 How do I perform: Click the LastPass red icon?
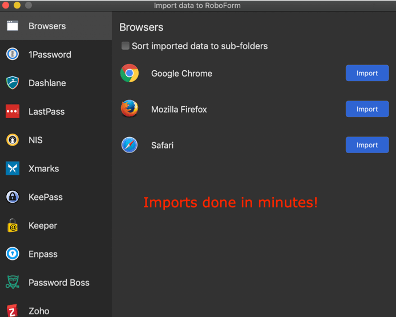click(12, 111)
